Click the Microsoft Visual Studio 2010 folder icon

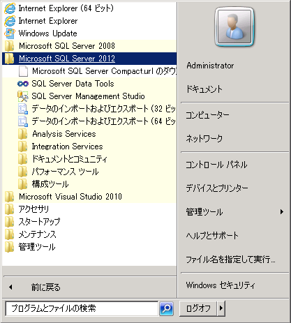coord(9,197)
